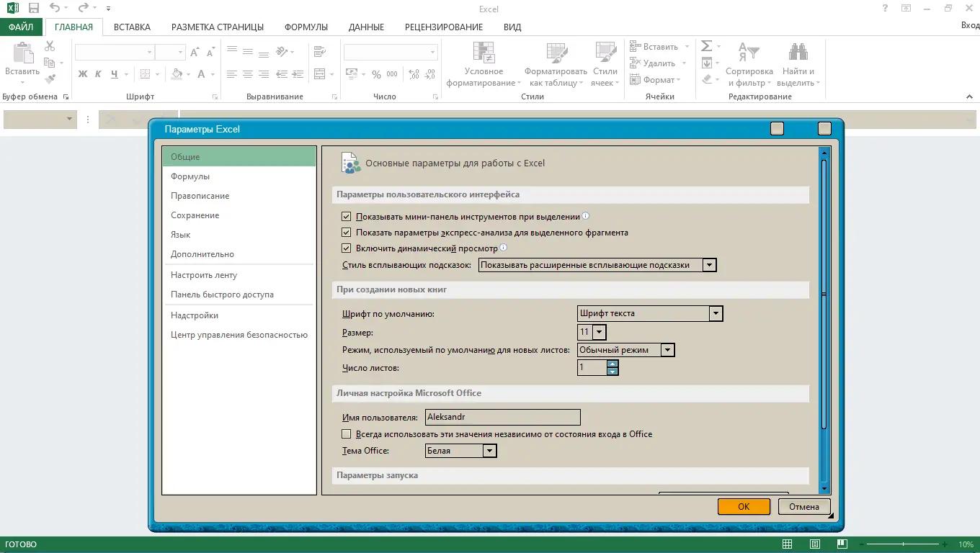Screen dimensions: 980x553
Task: Click the Undo arrow icon
Action: 55,9
